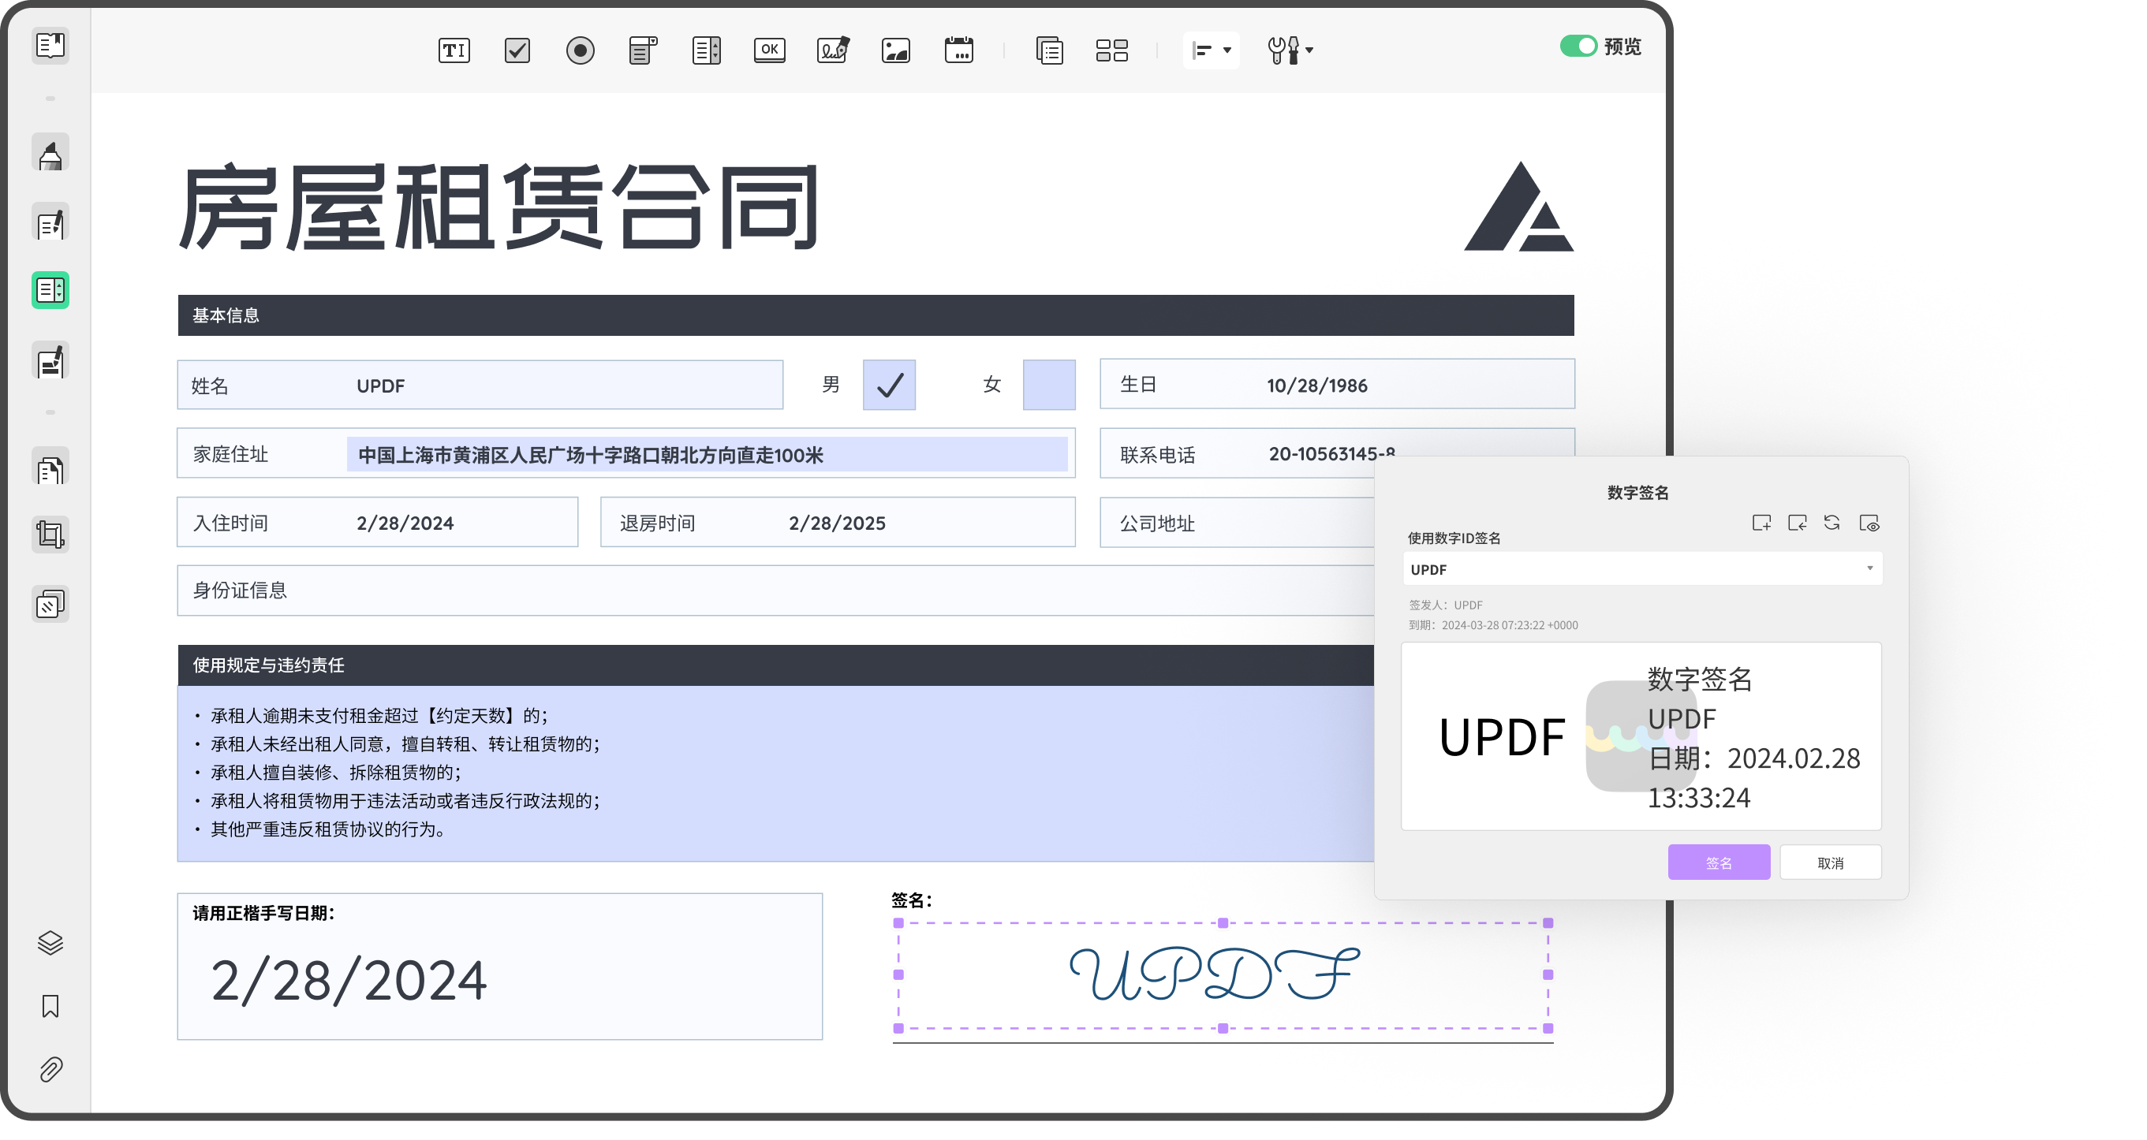Click the 数字签名 dialog title
The height and width of the screenshot is (1140, 2147).
pos(1637,493)
